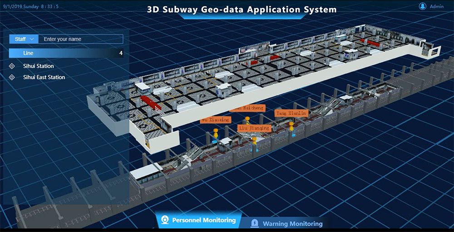This screenshot has height=232, width=454.
Task: Click the Admin user avatar icon
Action: [422, 6]
